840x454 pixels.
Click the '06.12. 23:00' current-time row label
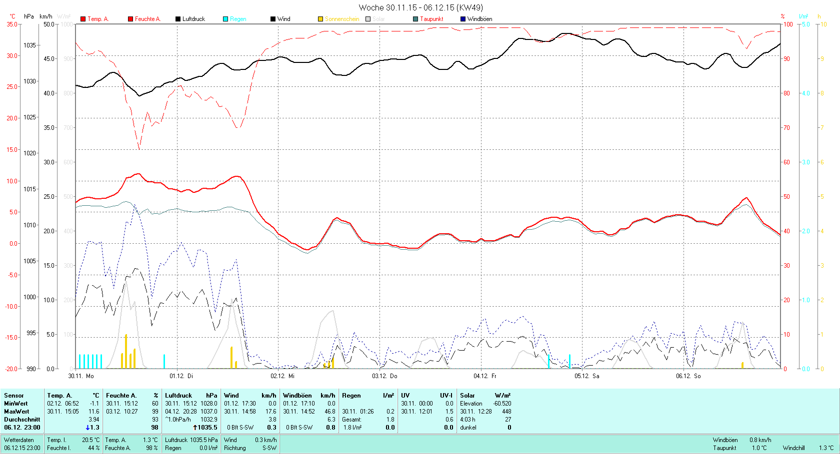click(22, 428)
